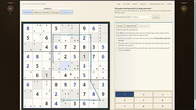Select the top-left grid cell containing 8
Viewport: 196px width, 110px height.
click(28, 29)
